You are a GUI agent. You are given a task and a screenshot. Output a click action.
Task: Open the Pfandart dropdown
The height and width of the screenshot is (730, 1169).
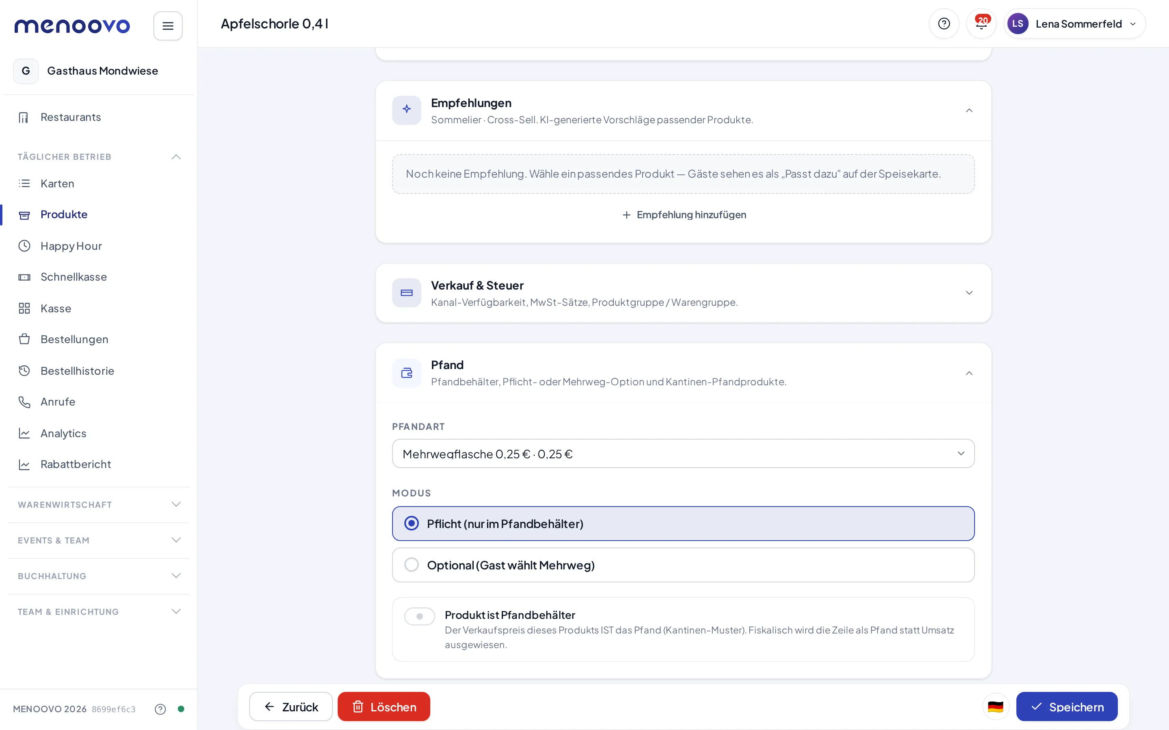tap(683, 453)
